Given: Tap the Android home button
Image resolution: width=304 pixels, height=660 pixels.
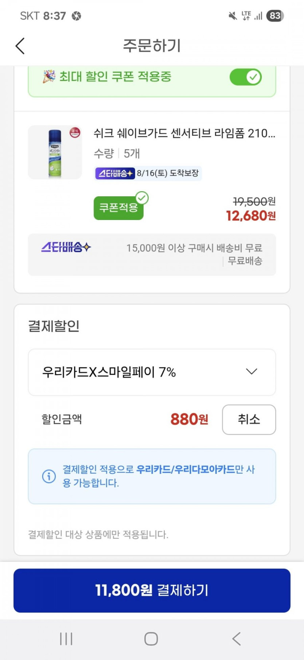Looking at the screenshot, I should (151, 639).
